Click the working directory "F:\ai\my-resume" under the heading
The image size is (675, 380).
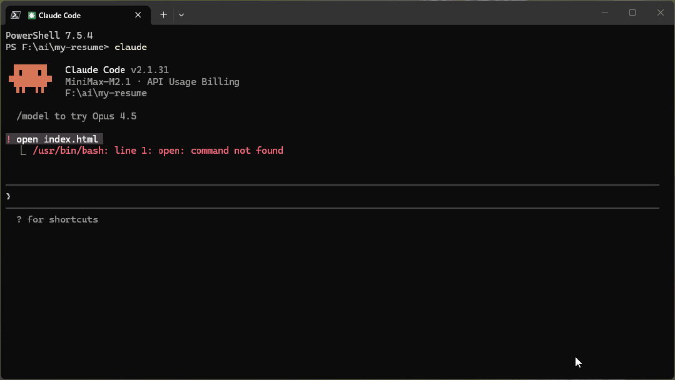[x=106, y=93]
